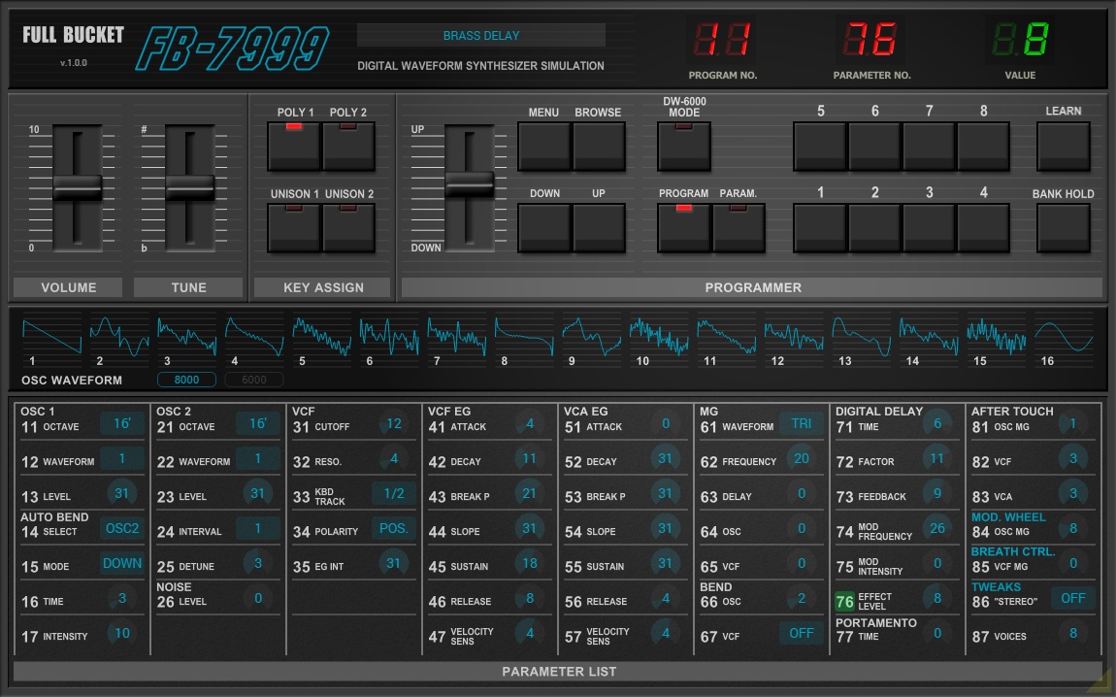Click the VOLUME slider handle
Image resolution: width=1116 pixels, height=697 pixels.
[x=77, y=186]
